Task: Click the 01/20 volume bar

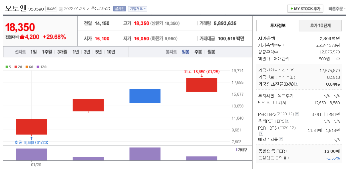Action: click(31, 154)
